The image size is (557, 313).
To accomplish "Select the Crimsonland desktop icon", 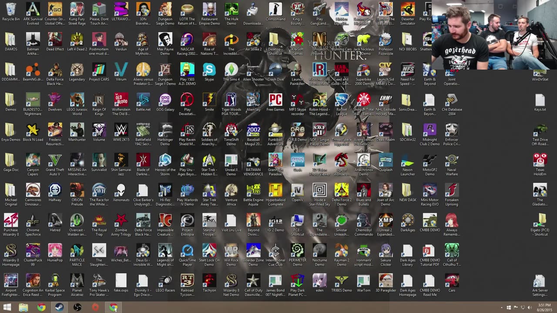I will (275, 12).
